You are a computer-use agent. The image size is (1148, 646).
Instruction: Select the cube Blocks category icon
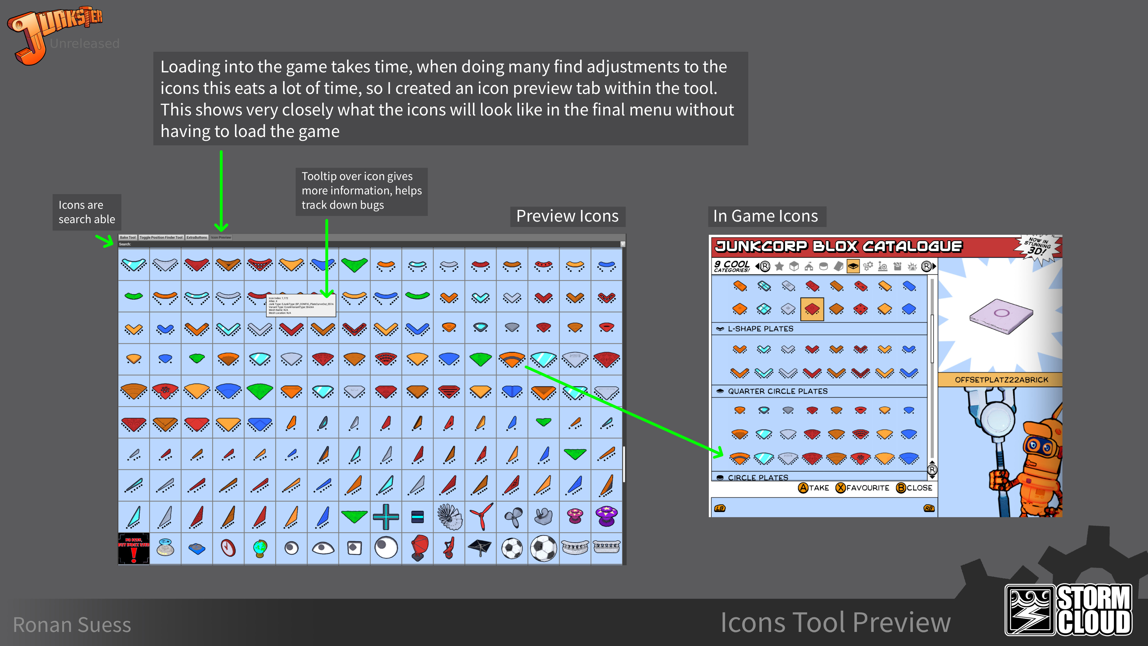pos(794,266)
